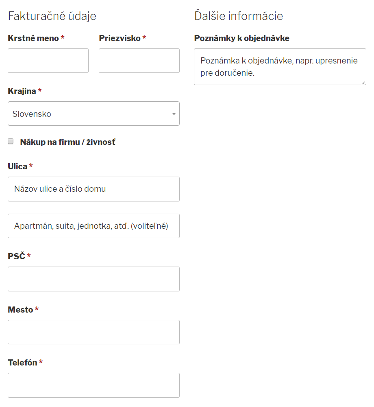374x407 pixels.
Task: Click the "Poznámky k objednávke" label
Action: coord(242,38)
